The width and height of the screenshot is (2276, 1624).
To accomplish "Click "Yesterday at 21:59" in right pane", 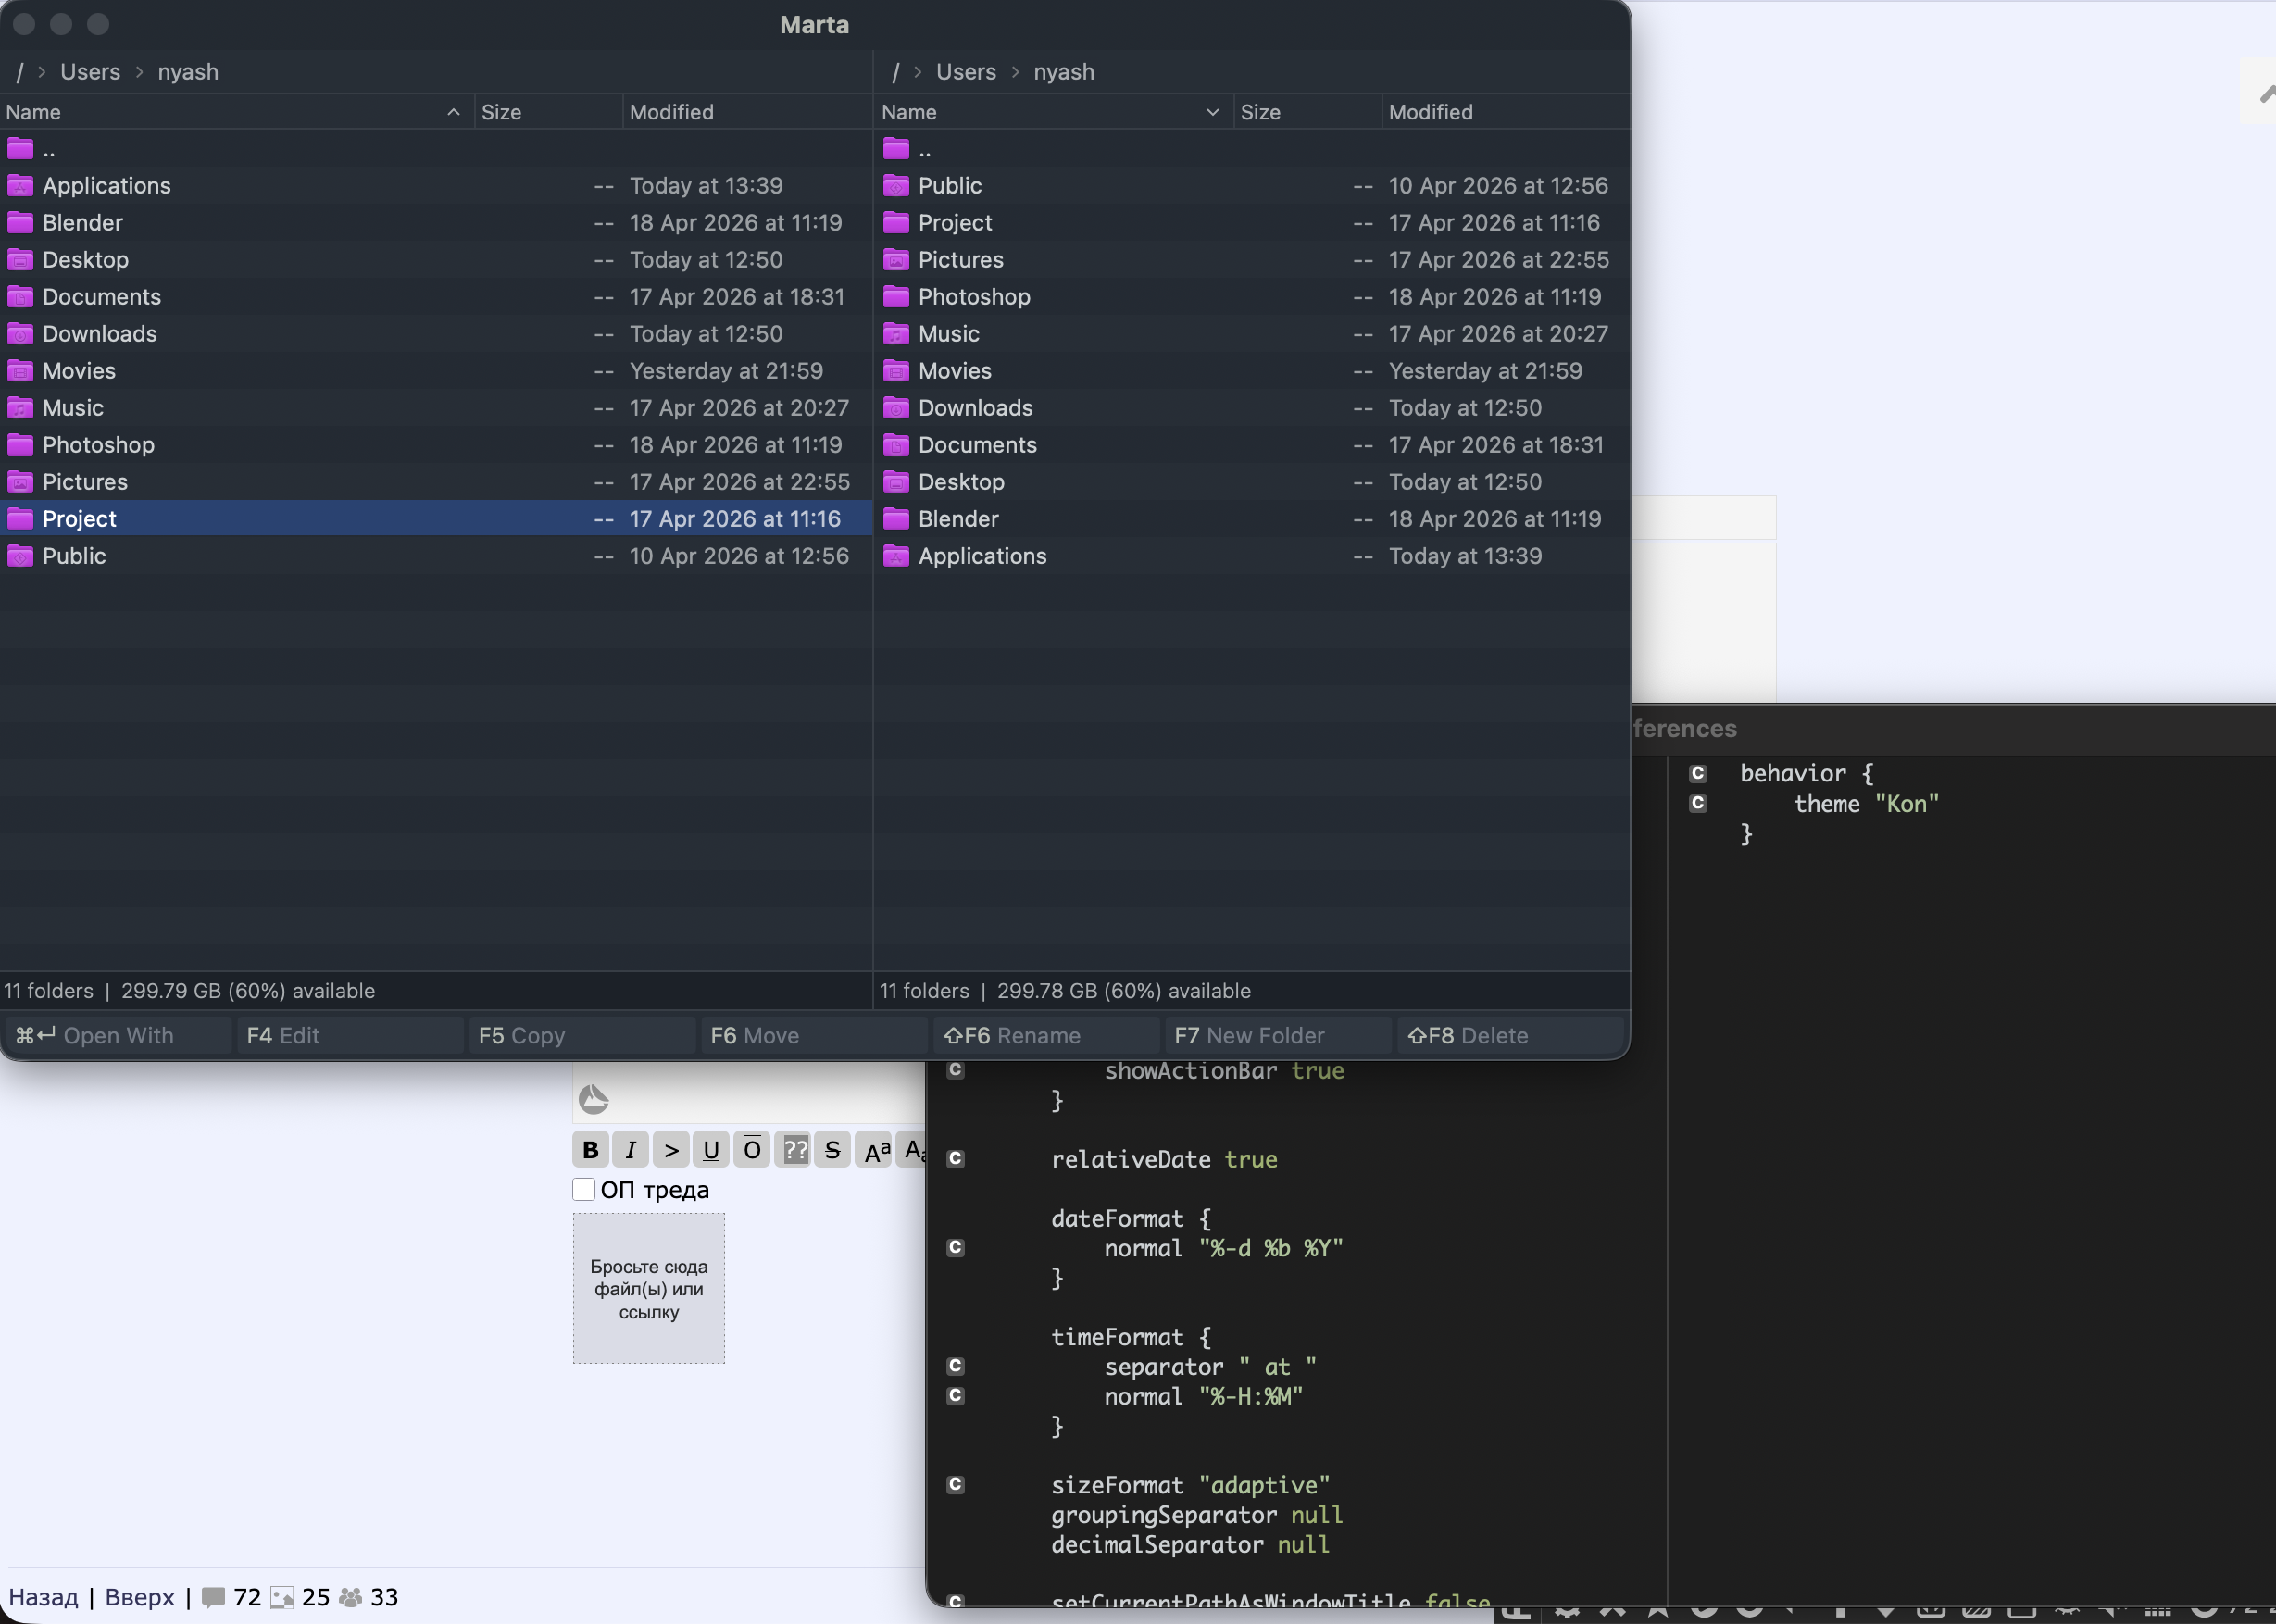I will (1485, 371).
